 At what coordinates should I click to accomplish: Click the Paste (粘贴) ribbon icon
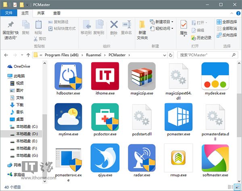(38, 27)
